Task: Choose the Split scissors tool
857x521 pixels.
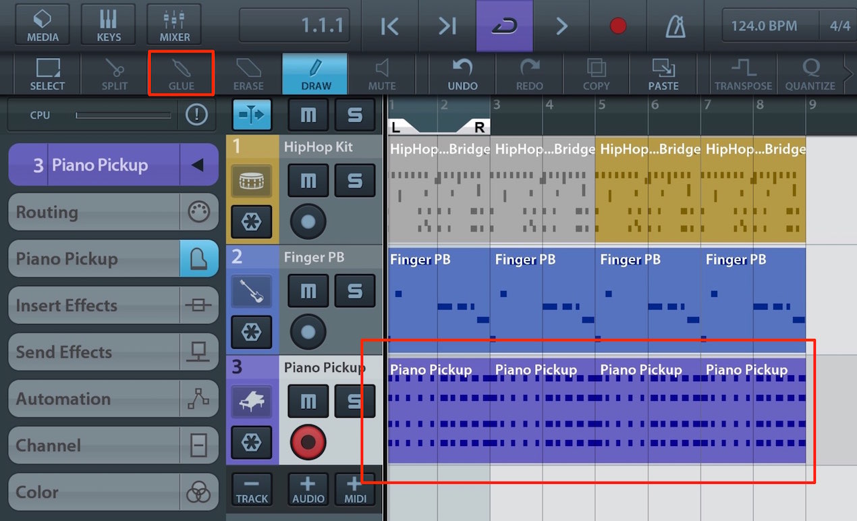Action: click(114, 74)
